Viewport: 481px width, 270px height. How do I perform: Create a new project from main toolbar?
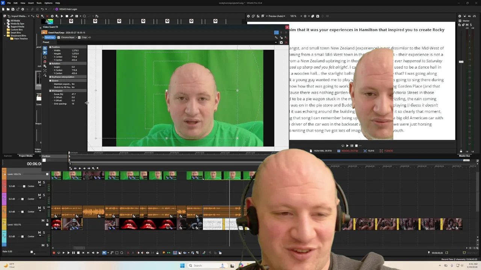tap(3, 9)
